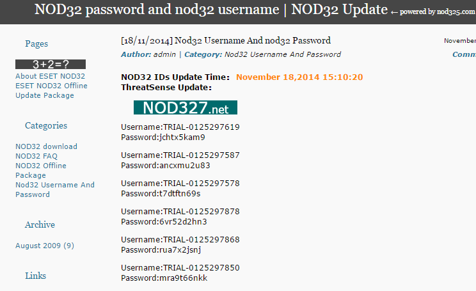
Task: Open ESET NOD32 Offline Update Package page
Action: [x=51, y=90]
